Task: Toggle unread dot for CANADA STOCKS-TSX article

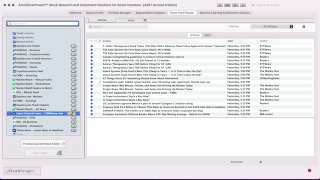Action: (x=91, y=110)
